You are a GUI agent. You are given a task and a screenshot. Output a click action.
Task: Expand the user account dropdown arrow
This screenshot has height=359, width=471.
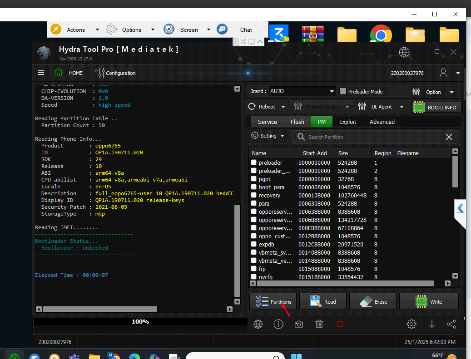[x=458, y=73]
